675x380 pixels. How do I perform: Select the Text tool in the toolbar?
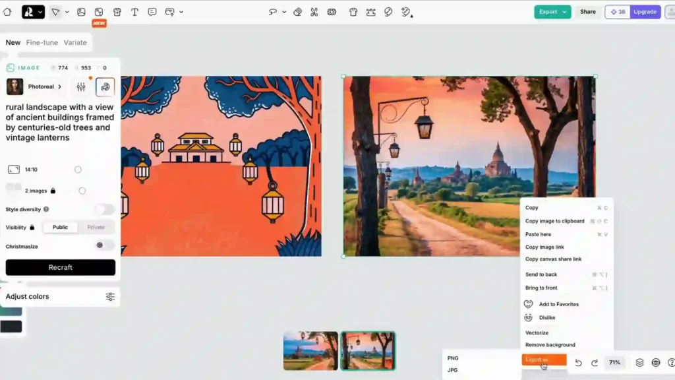point(135,12)
